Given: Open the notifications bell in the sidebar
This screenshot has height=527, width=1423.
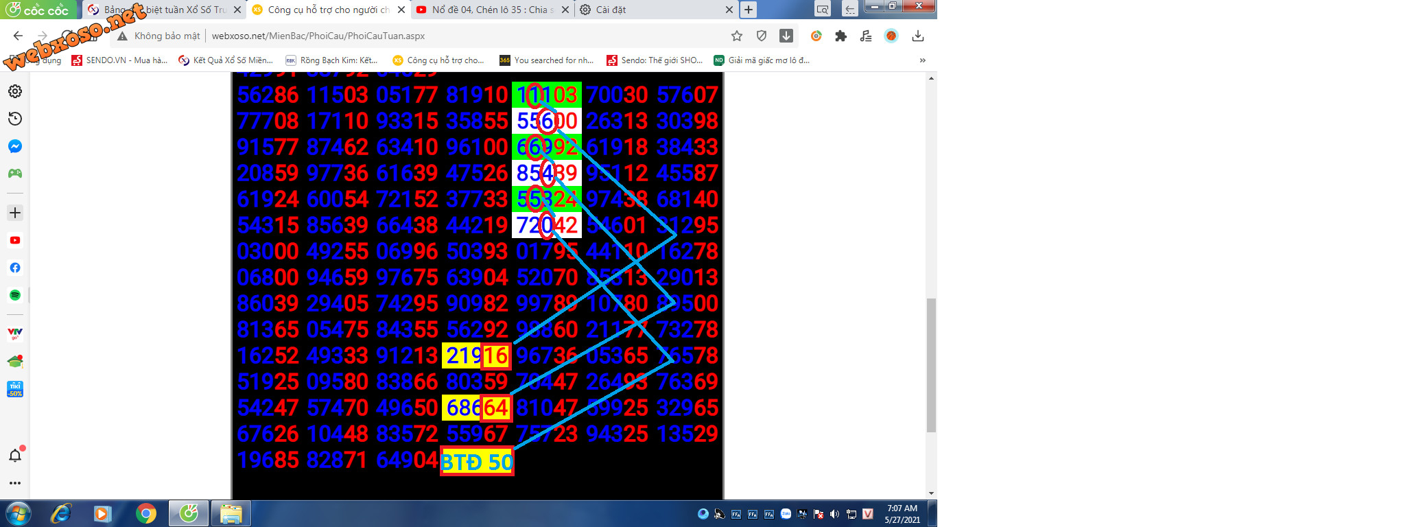Looking at the screenshot, I should coord(15,456).
